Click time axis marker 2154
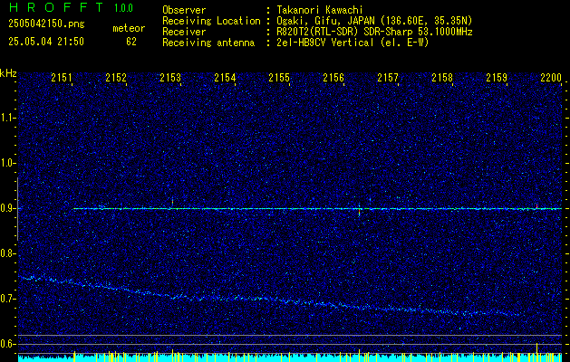The image size is (570, 362). 225,78
